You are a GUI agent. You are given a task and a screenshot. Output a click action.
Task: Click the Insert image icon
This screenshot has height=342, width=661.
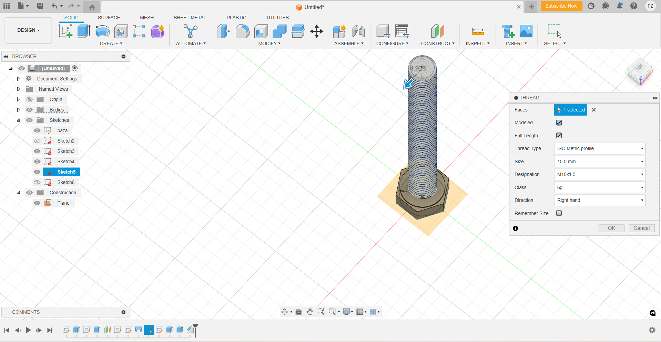pos(526,31)
